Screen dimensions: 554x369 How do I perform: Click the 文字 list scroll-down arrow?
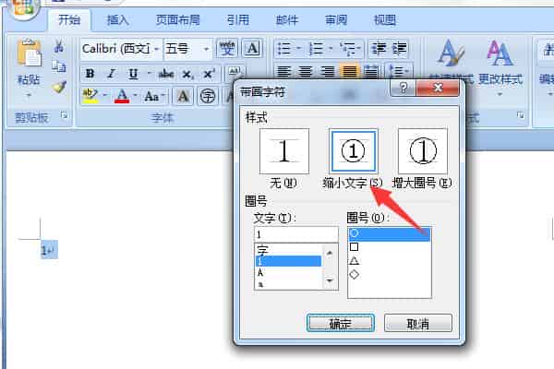(330, 280)
